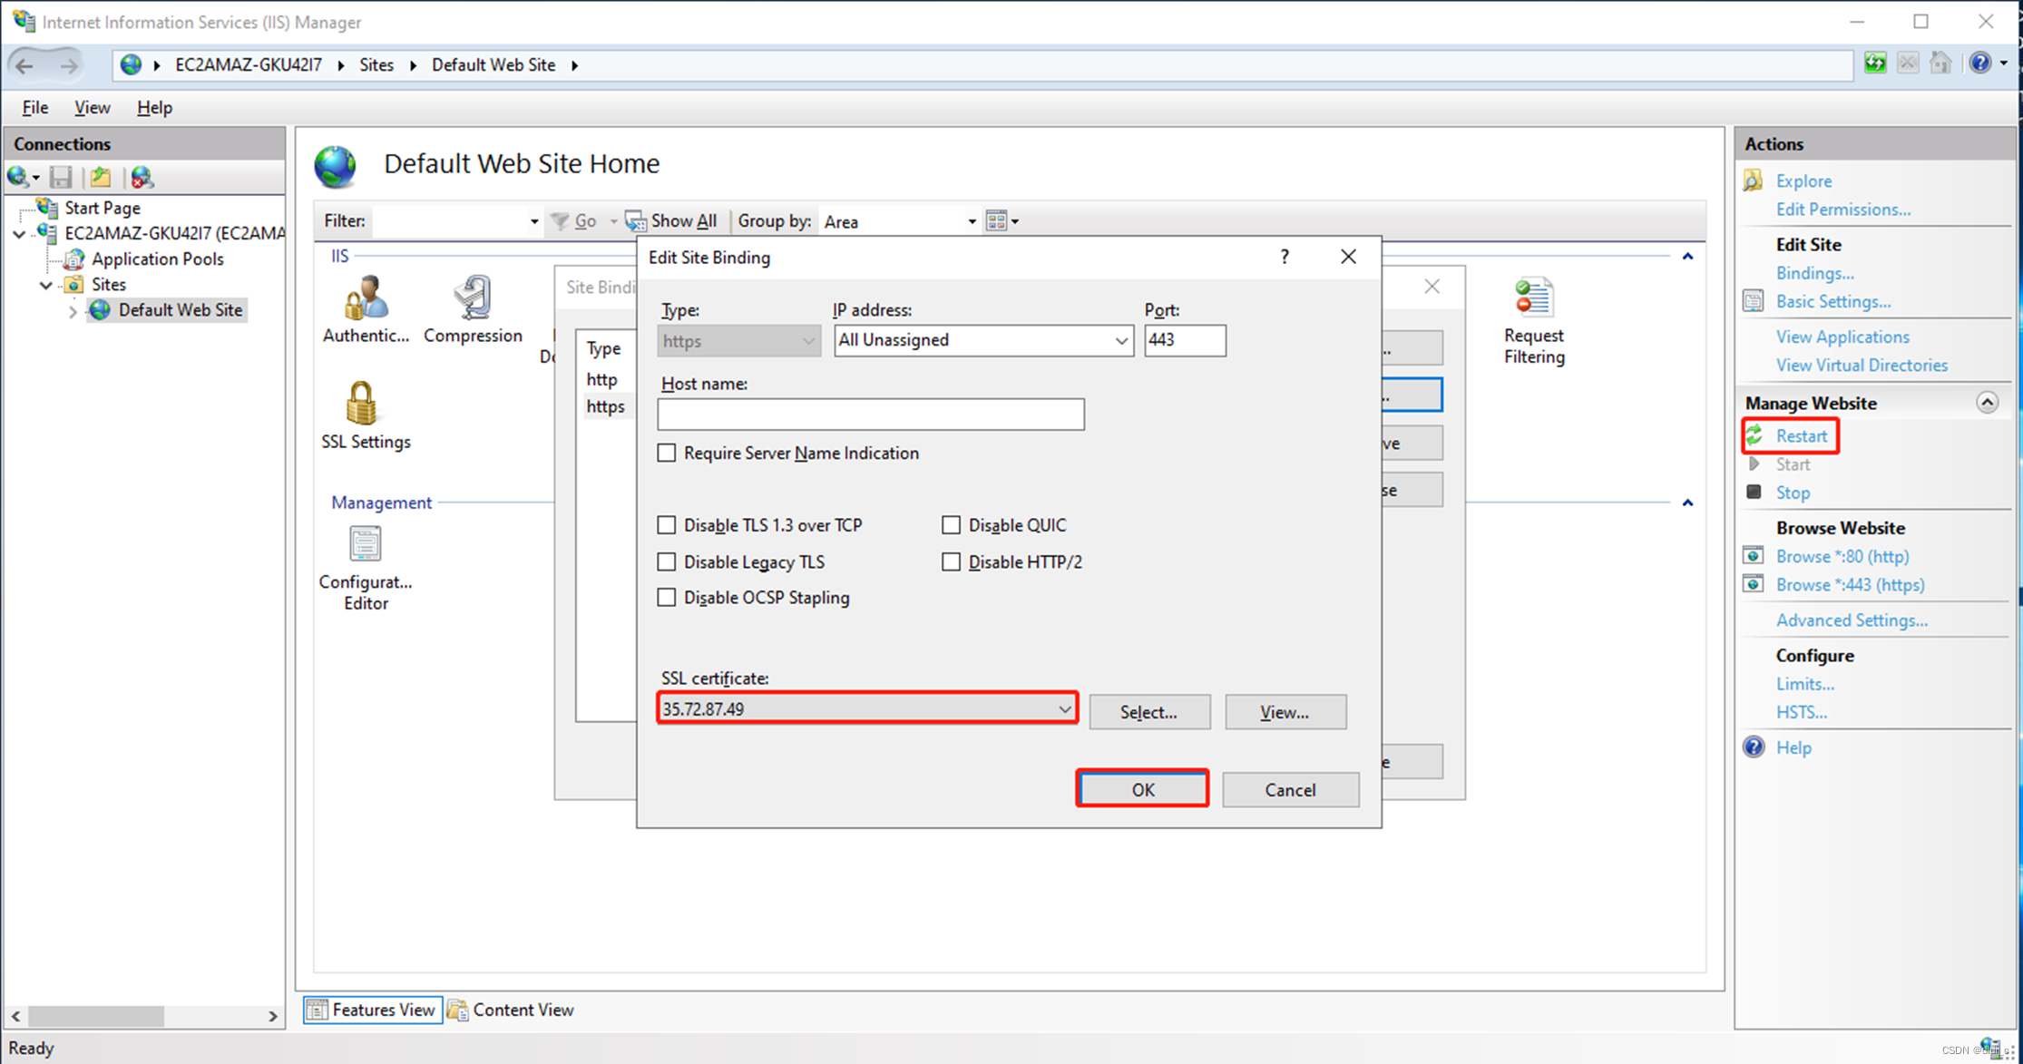This screenshot has height=1064, width=2023.
Task: Open the Authentication feature icon
Action: pyautogui.click(x=366, y=298)
